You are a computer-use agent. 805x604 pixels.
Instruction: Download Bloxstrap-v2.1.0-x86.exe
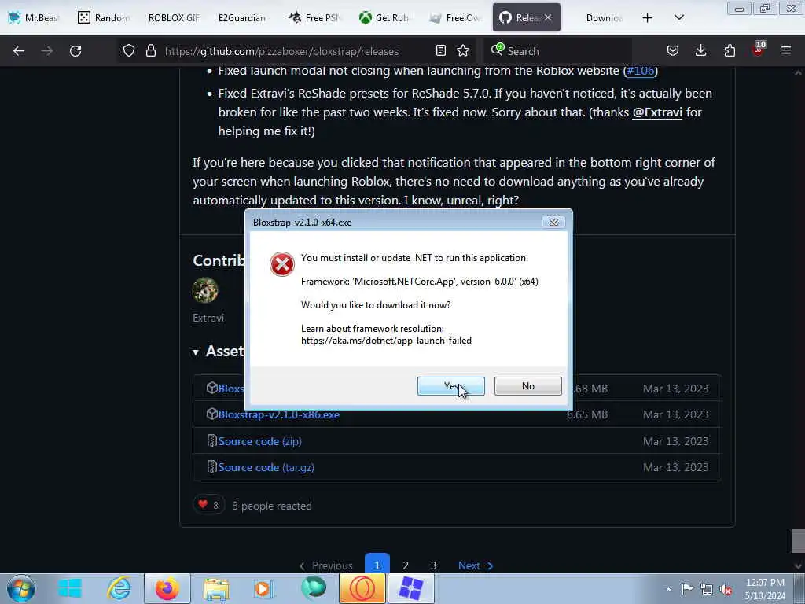tap(279, 414)
